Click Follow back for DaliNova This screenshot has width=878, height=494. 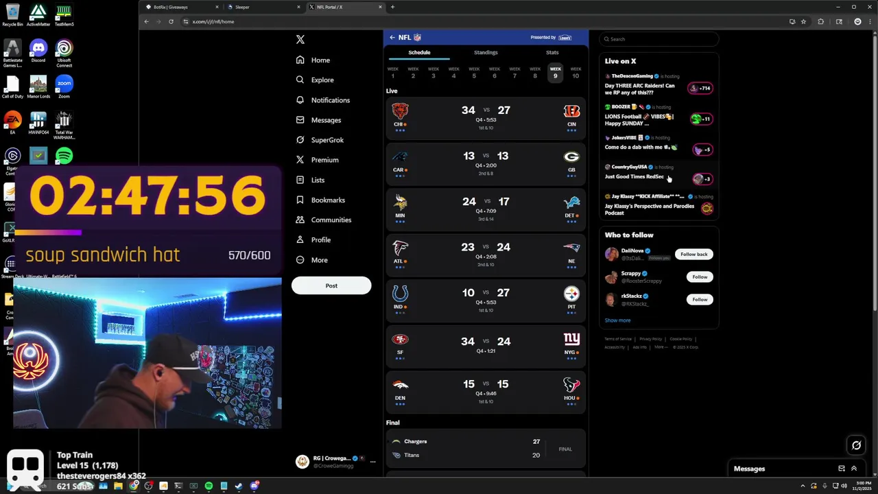[693, 255]
